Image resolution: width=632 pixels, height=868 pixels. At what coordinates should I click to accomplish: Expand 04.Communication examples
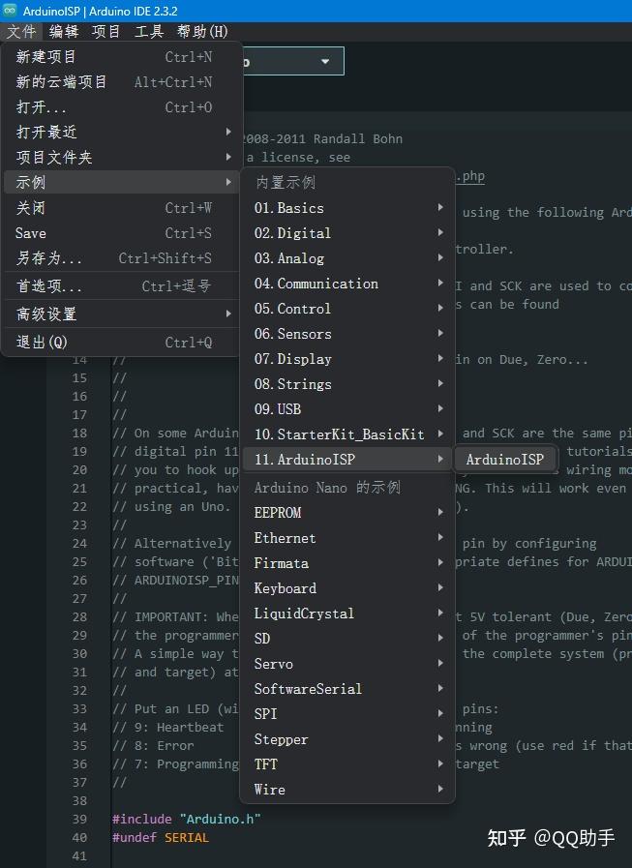point(347,284)
